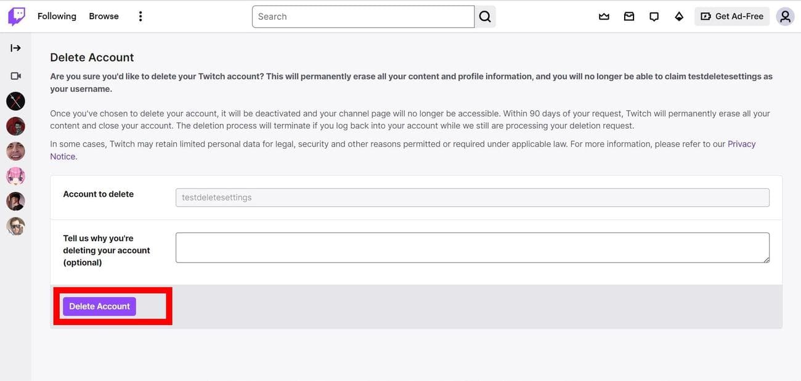Open the user profile avatar menu
The width and height of the screenshot is (801, 381).
(785, 17)
